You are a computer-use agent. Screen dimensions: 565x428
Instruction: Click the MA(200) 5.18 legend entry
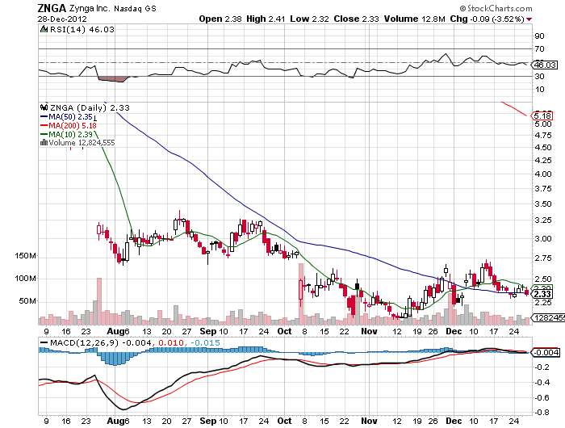tap(69, 125)
